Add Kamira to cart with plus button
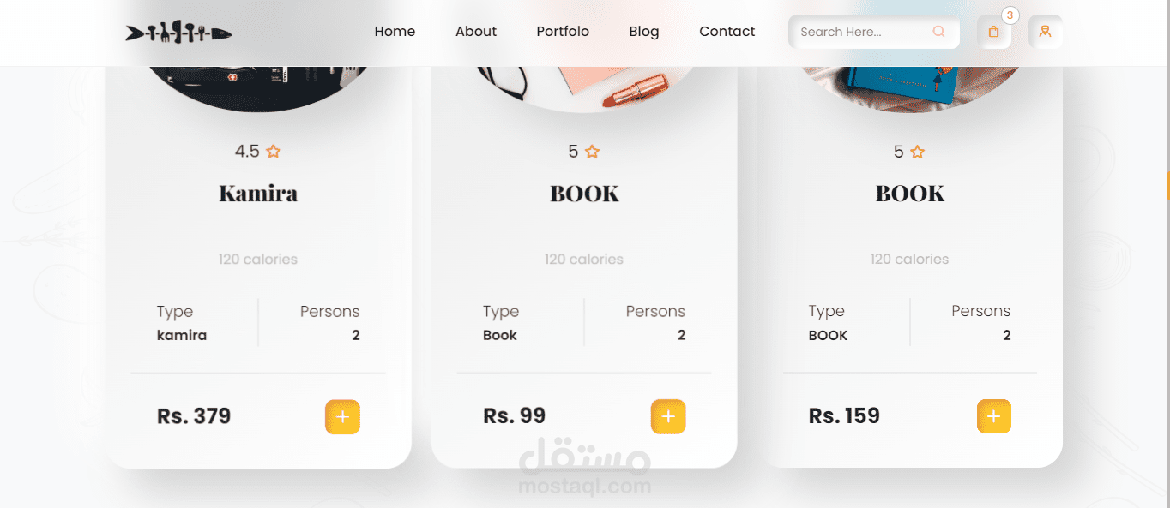Image resolution: width=1170 pixels, height=508 pixels. click(x=342, y=417)
